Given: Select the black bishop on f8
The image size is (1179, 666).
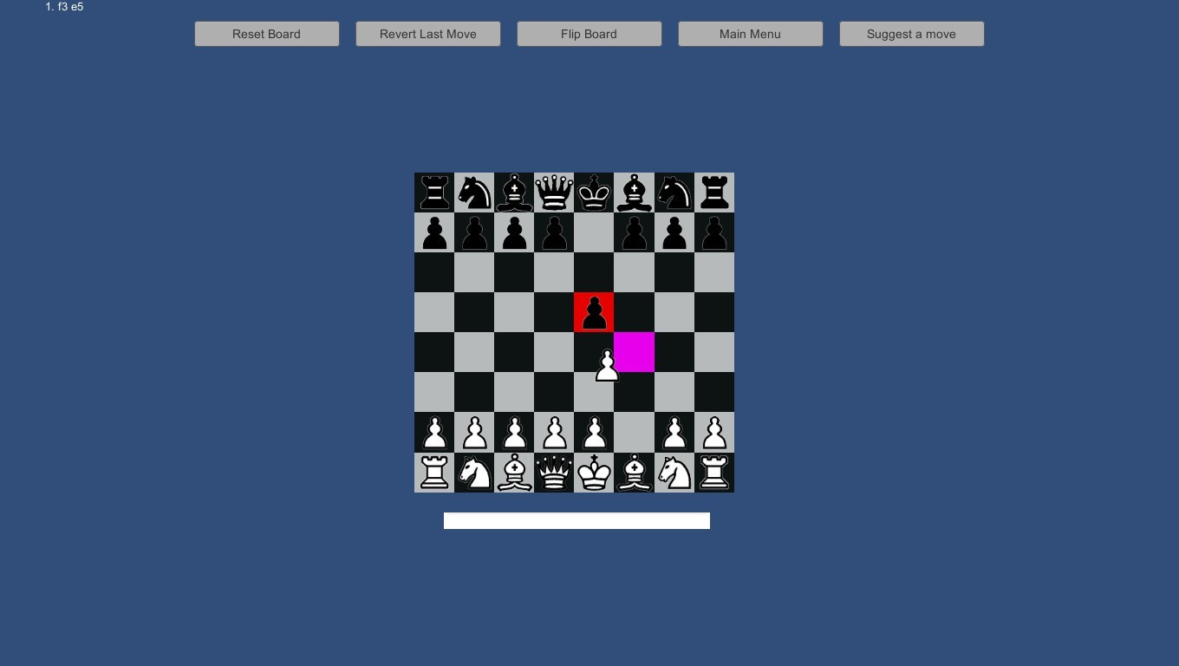Looking at the screenshot, I should 634,193.
